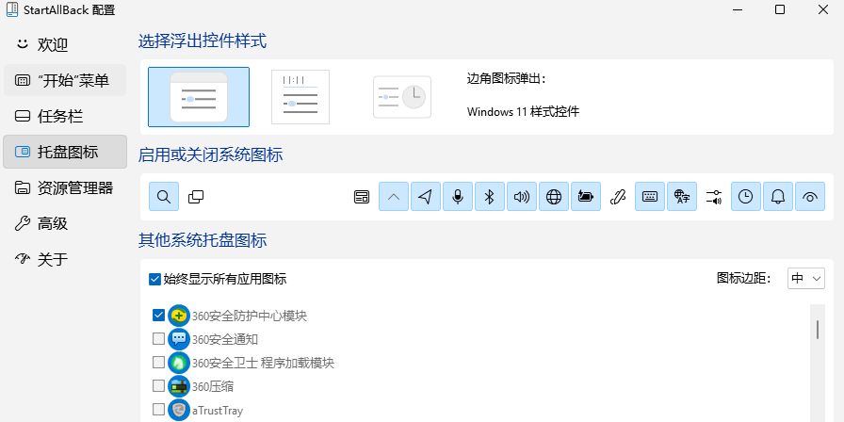844x422 pixels.
Task: Toggle the show hidden icons chevron
Action: point(394,197)
